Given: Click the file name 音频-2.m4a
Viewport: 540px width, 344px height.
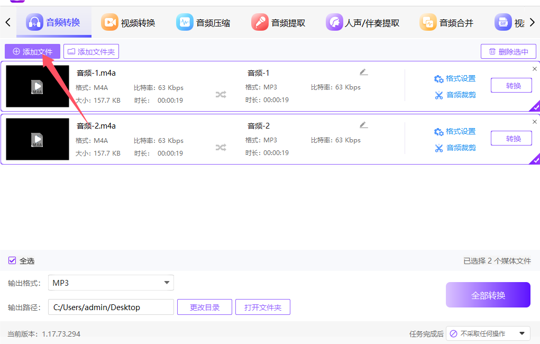Looking at the screenshot, I should click(96, 126).
